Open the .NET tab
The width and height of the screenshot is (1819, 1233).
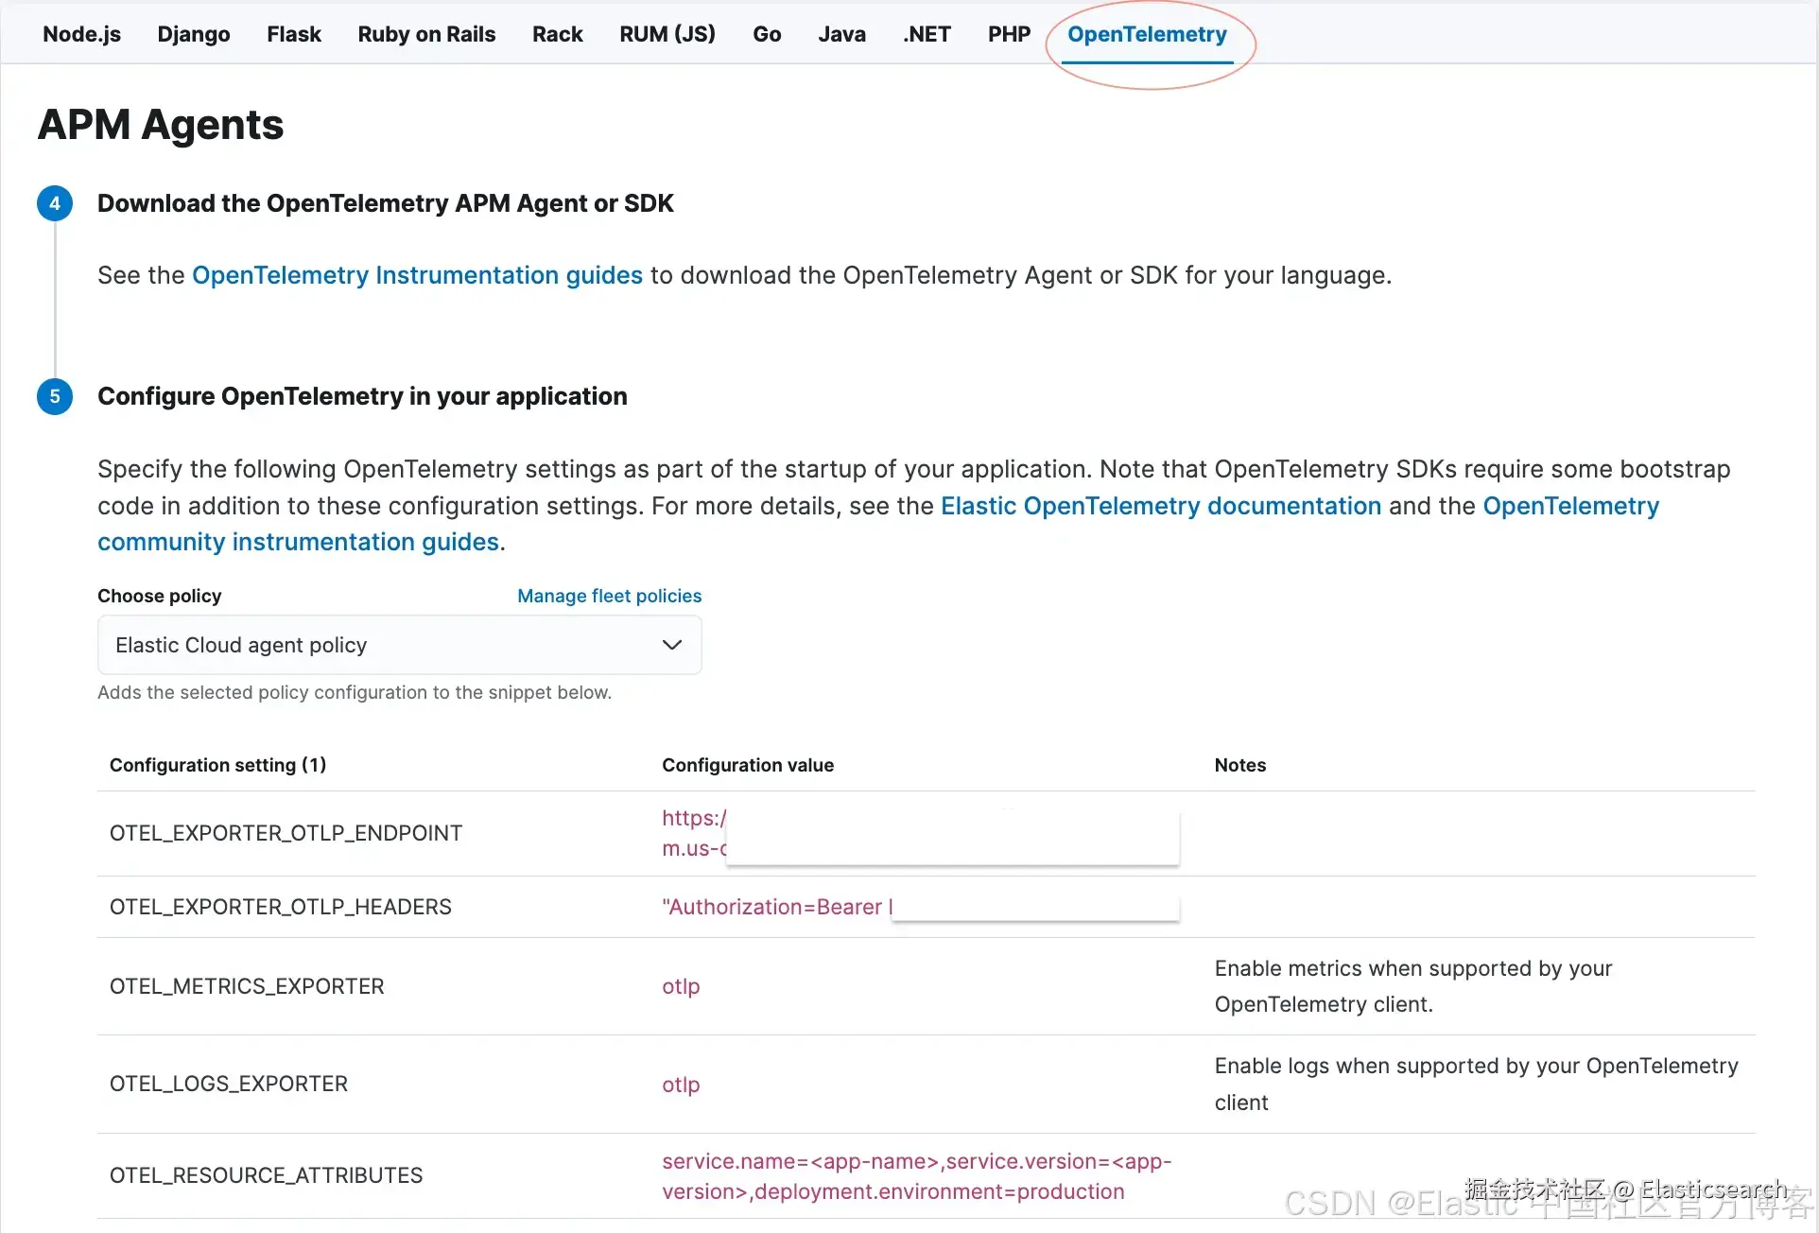point(927,34)
